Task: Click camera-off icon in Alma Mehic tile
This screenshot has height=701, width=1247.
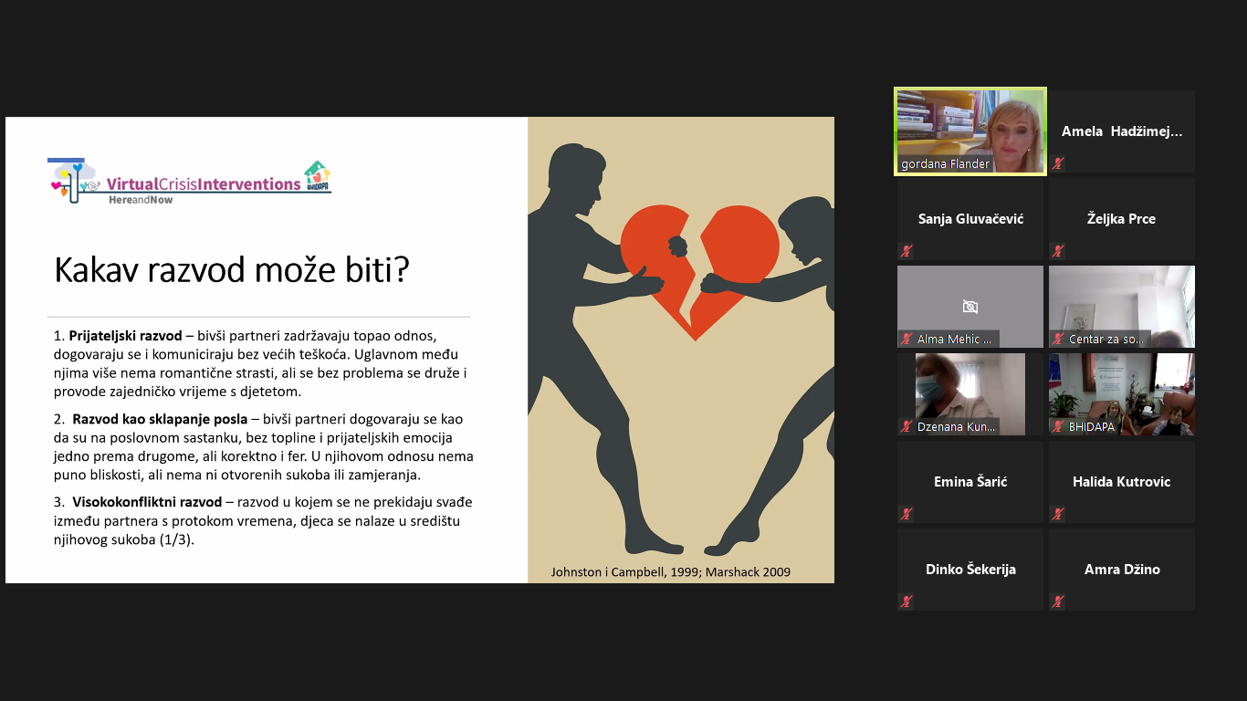Action: [969, 307]
